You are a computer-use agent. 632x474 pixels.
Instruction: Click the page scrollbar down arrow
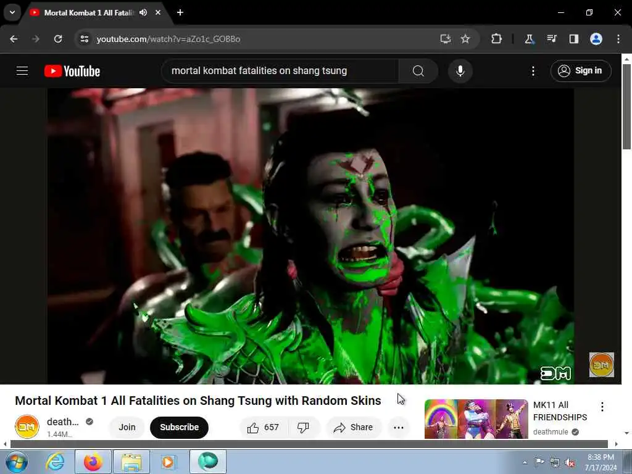click(x=626, y=433)
